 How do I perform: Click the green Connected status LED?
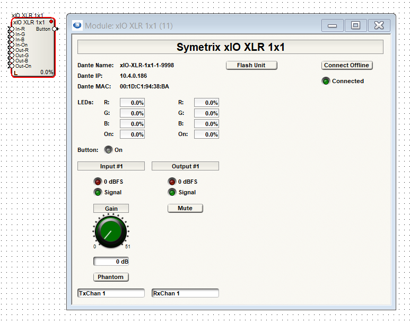tap(326, 81)
